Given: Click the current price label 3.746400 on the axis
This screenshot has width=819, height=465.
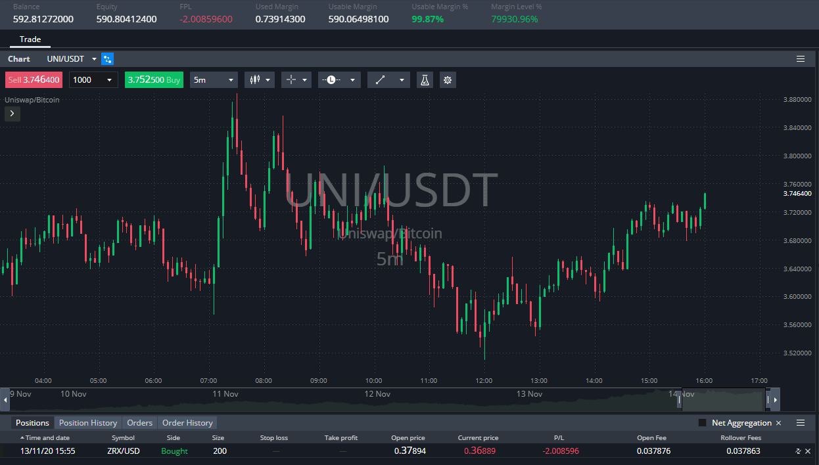Looking at the screenshot, I should 797,194.
